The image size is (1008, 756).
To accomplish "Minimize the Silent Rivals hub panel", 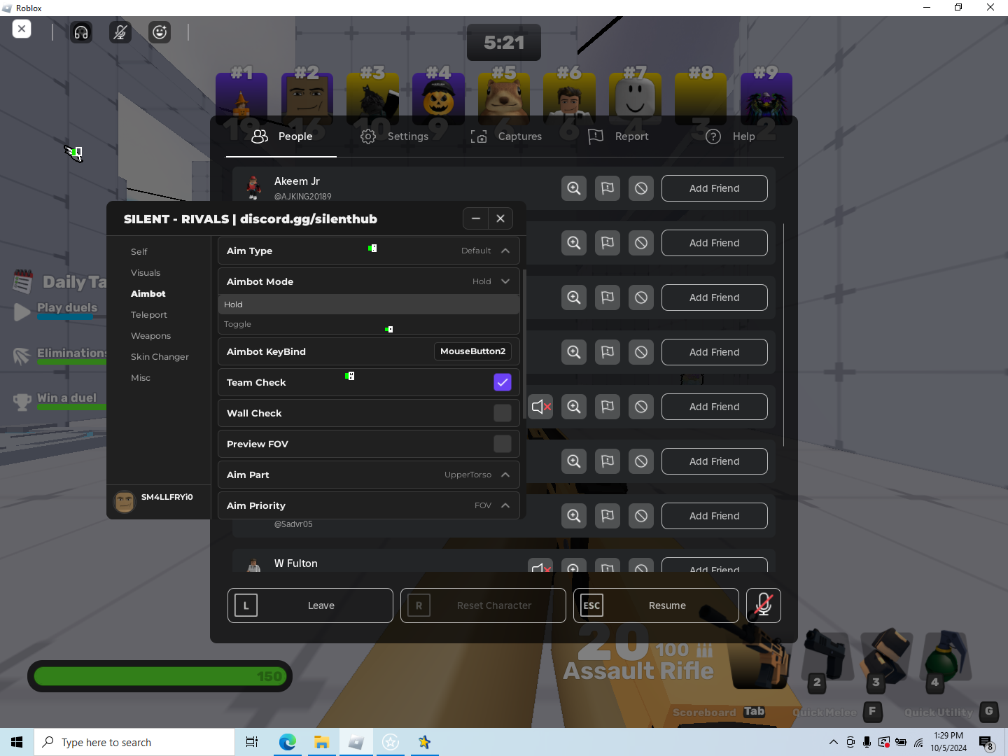I will 476,218.
